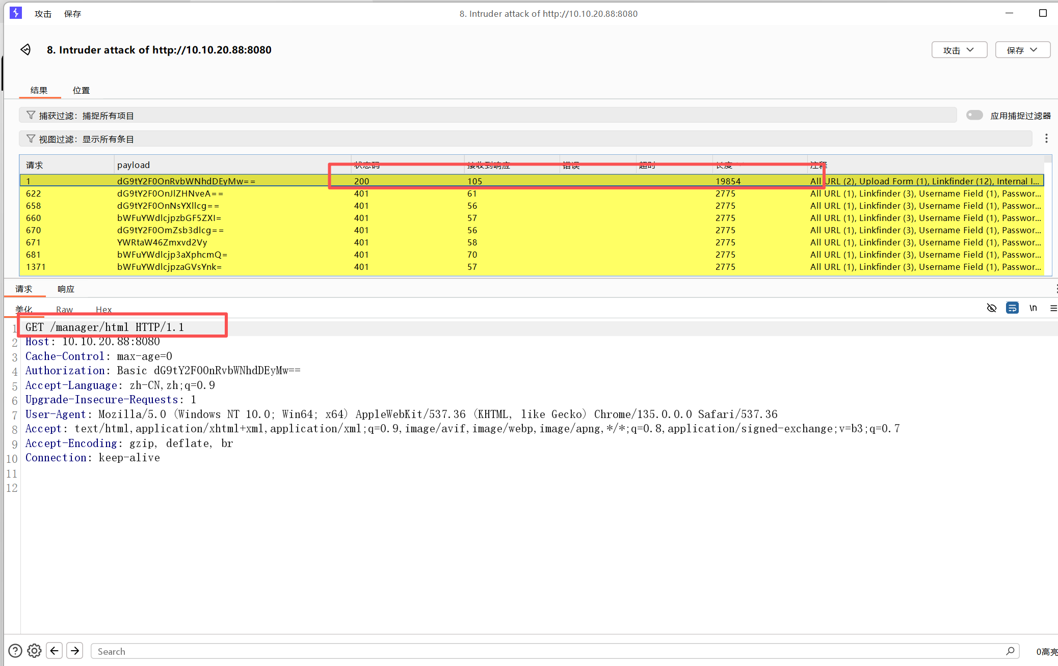Viewport: 1058px width, 666px height.
Task: Expand the 攻击 dropdown button at top right
Action: pyautogui.click(x=959, y=50)
